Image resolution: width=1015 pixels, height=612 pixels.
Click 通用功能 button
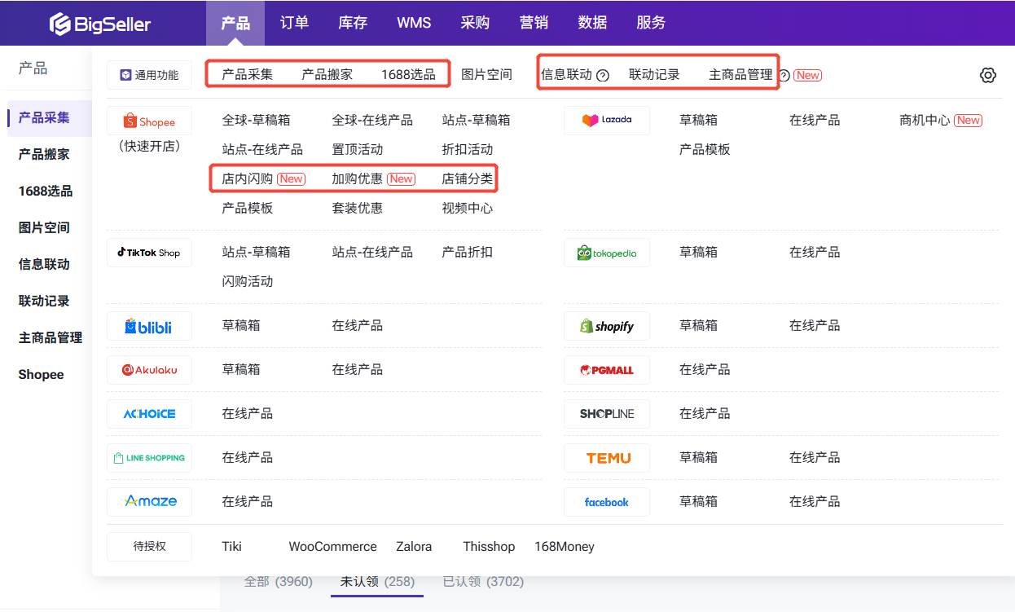(149, 75)
